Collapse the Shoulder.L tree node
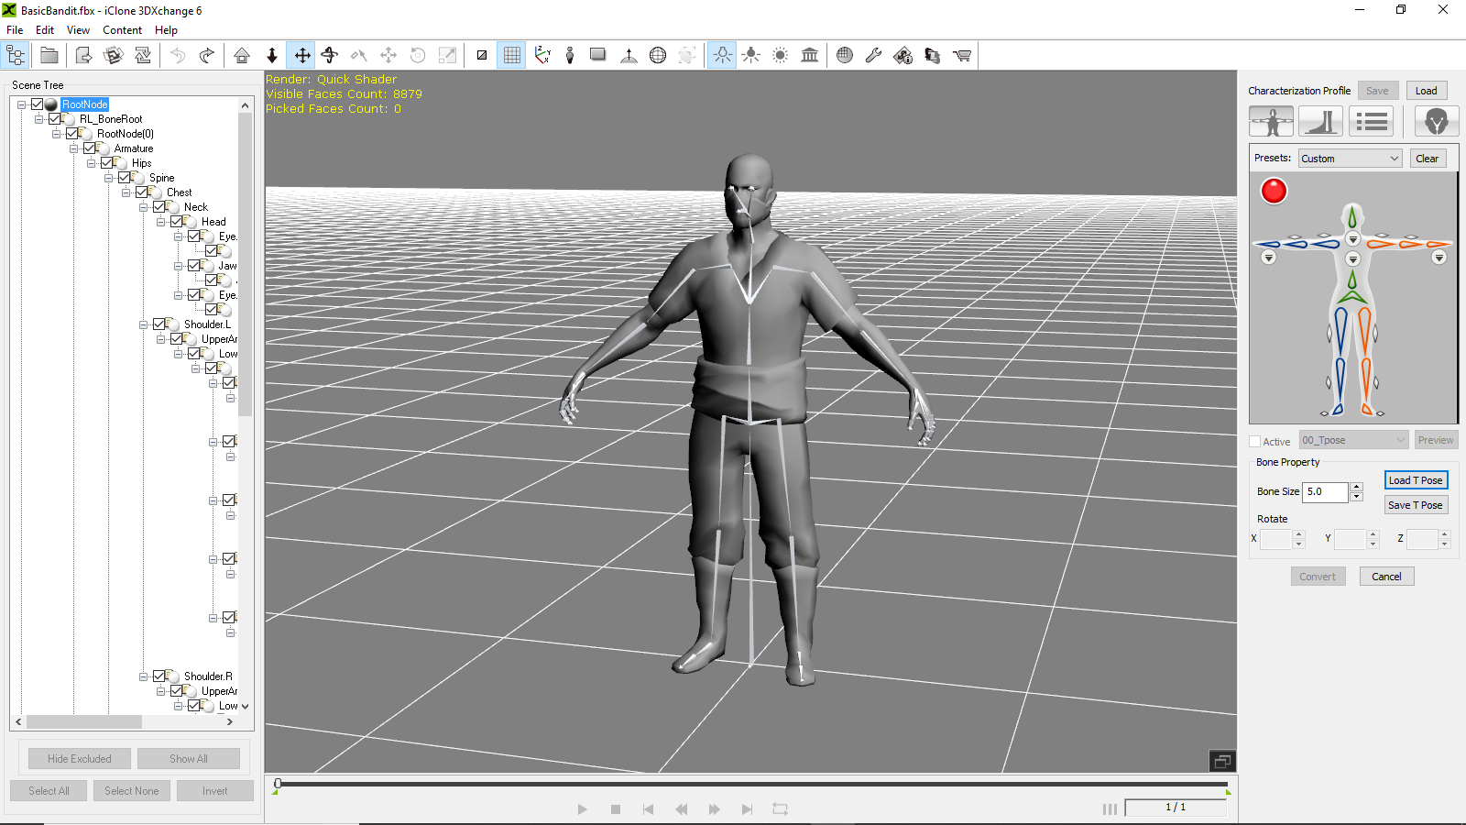The height and width of the screenshot is (825, 1466). point(143,324)
